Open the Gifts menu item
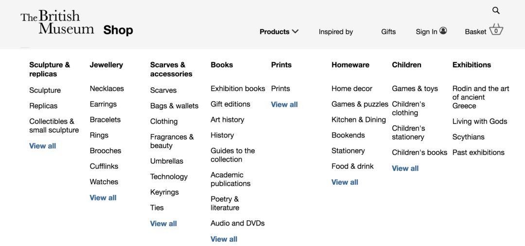 click(388, 32)
